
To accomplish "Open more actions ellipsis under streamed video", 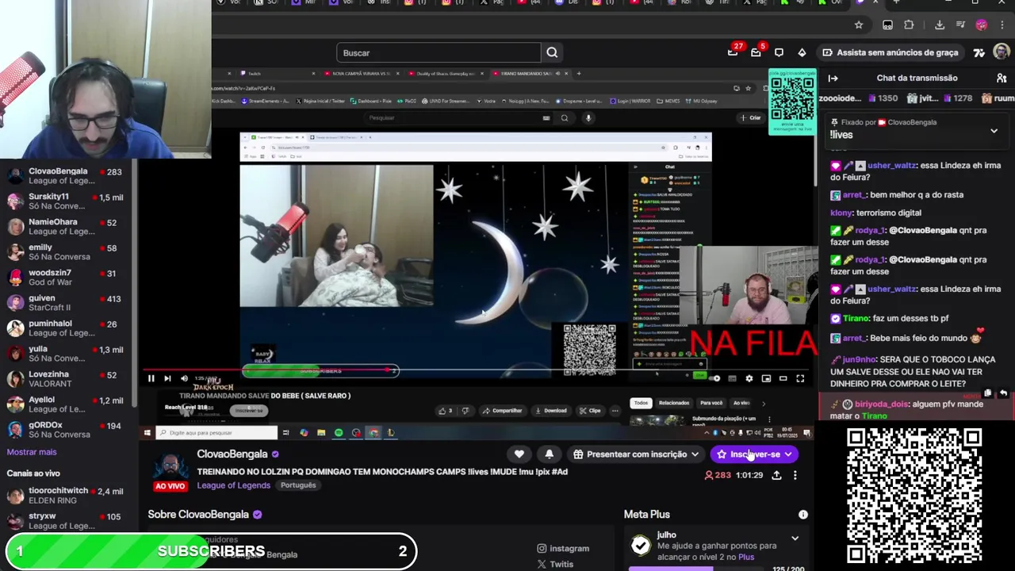I will point(615,411).
